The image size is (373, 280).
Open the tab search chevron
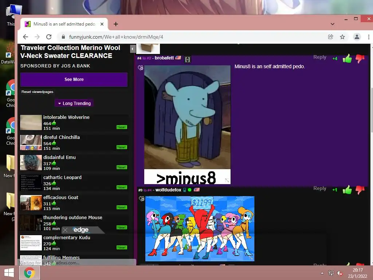(332, 24)
